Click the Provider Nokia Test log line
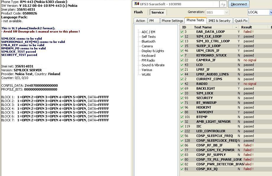Image resolution: width=272 pixels, height=176 pixels. [31, 74]
